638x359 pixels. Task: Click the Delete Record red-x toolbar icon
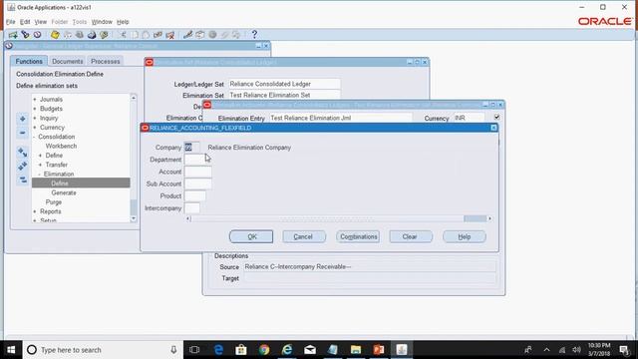pos(170,35)
